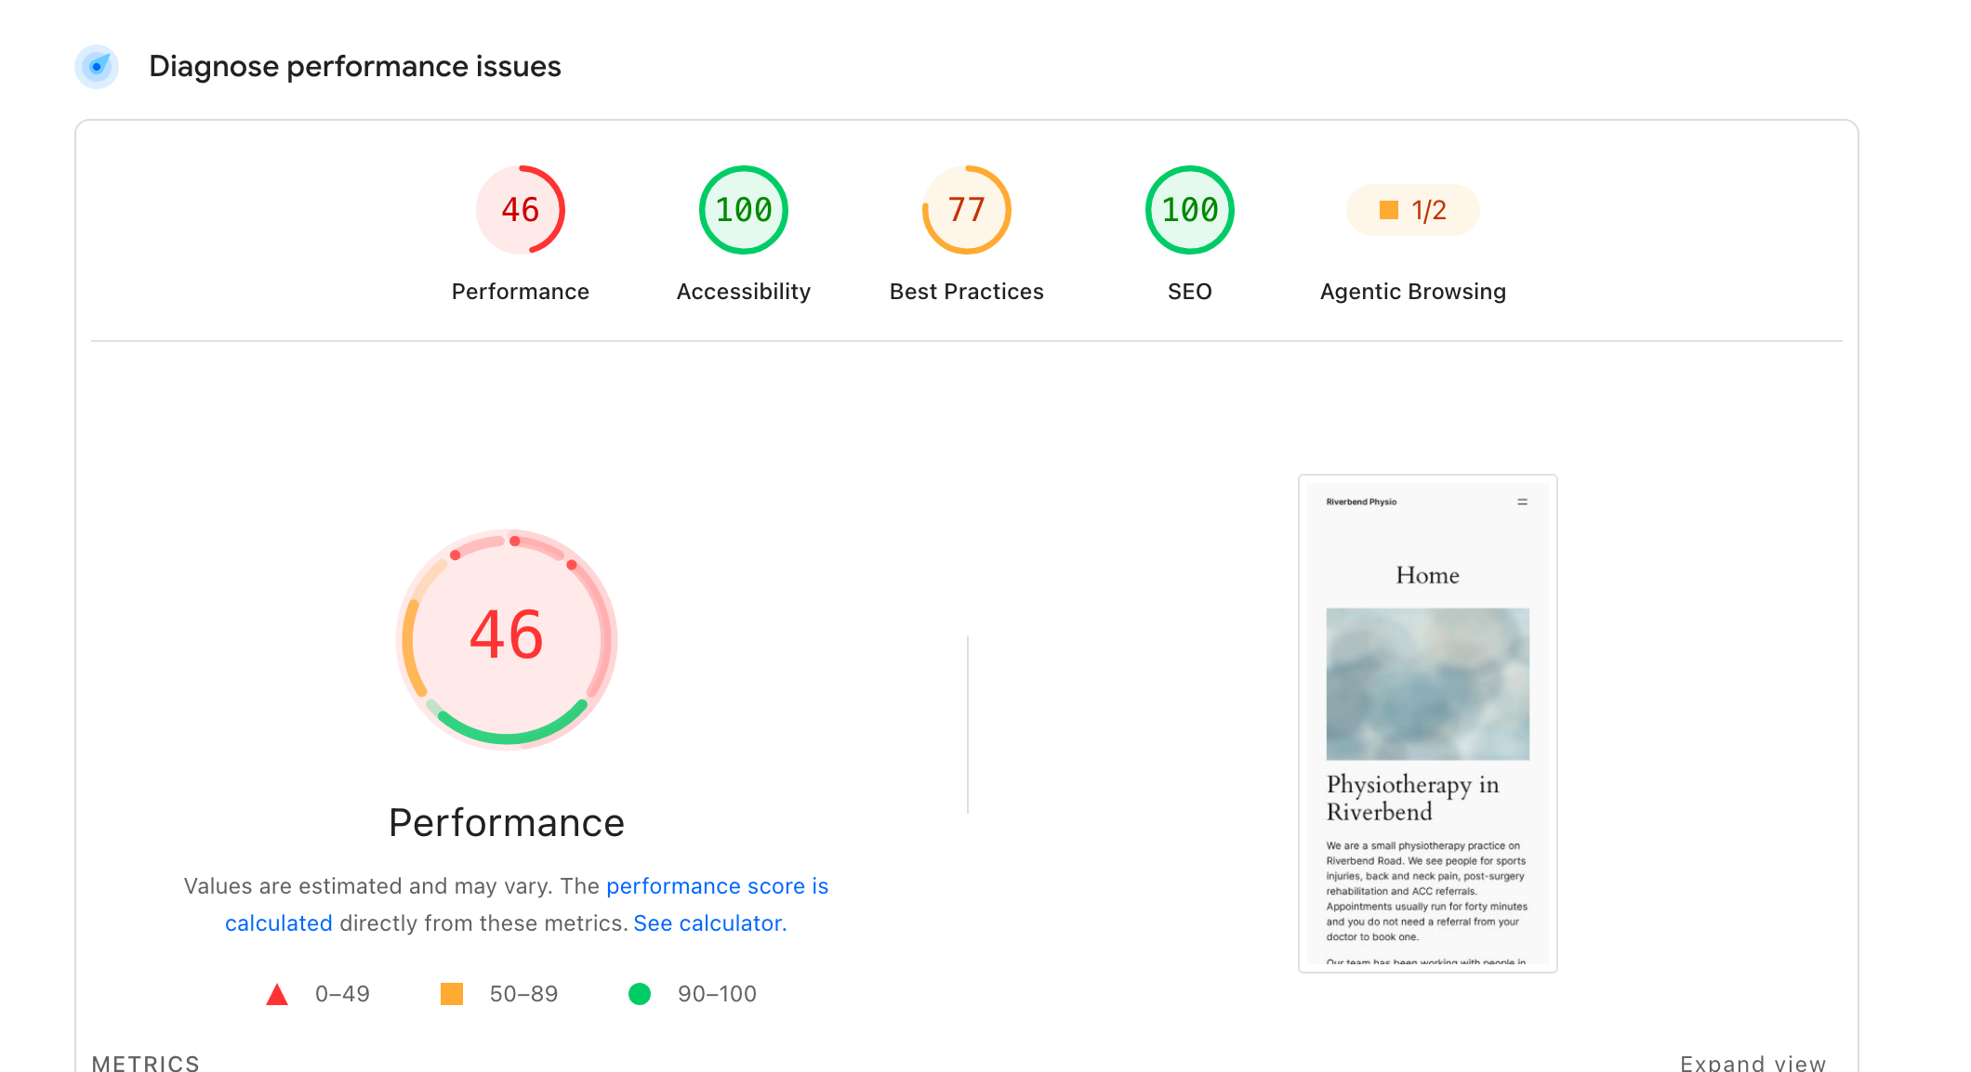1971x1072 pixels.
Task: Click the '0–49' score range text
Action: coord(342,994)
